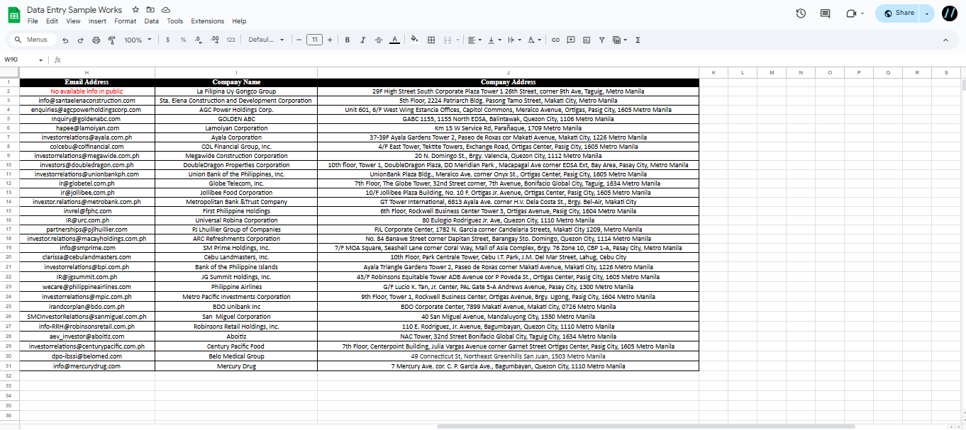This screenshot has height=430, width=966.
Task: Click the move-to-folder icon
Action: click(150, 10)
